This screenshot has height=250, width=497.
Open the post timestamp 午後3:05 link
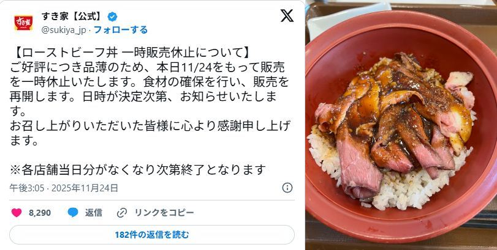pos(26,188)
